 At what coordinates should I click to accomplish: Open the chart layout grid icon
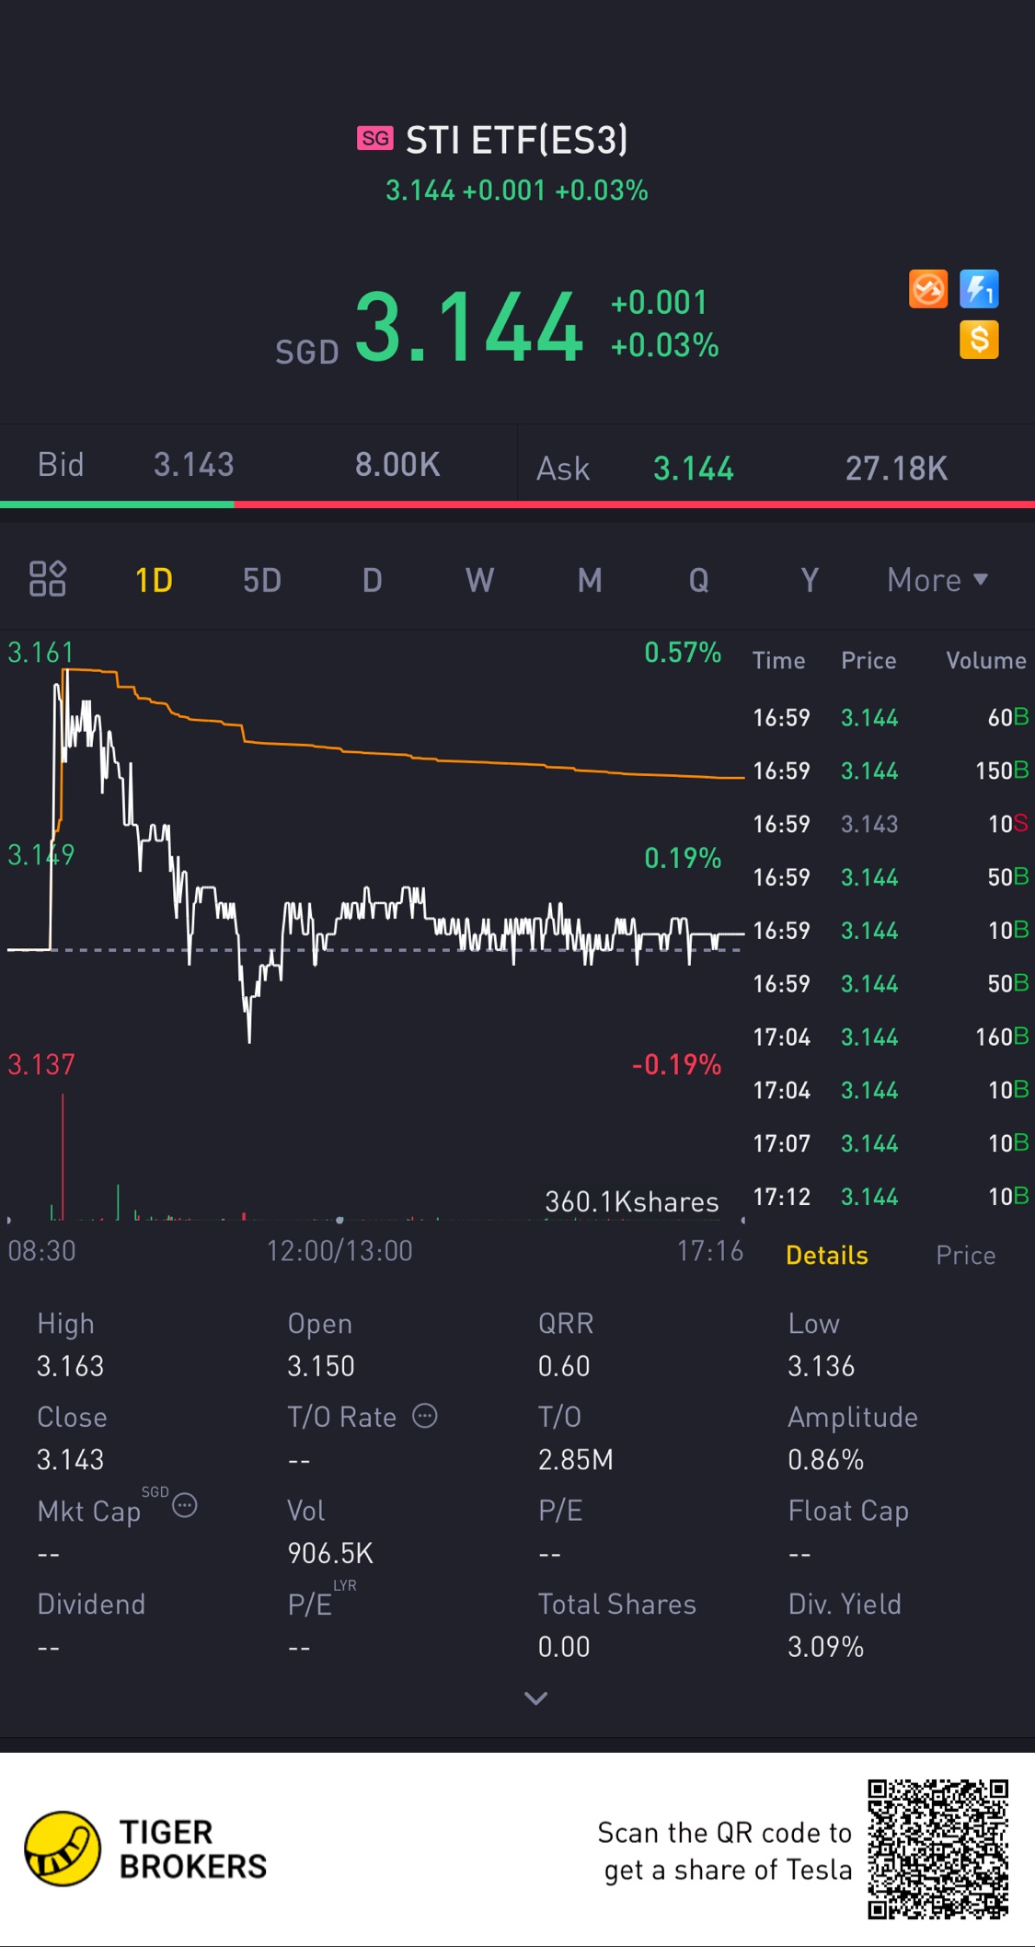48,579
